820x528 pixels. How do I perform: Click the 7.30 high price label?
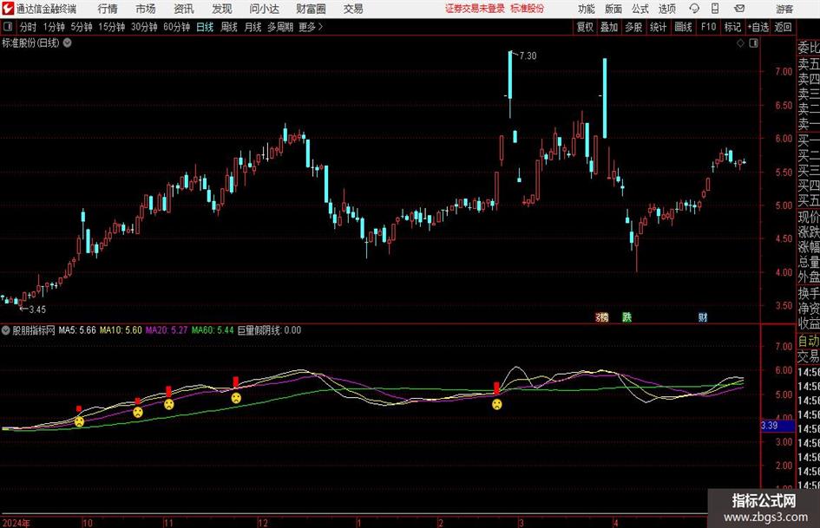click(528, 56)
